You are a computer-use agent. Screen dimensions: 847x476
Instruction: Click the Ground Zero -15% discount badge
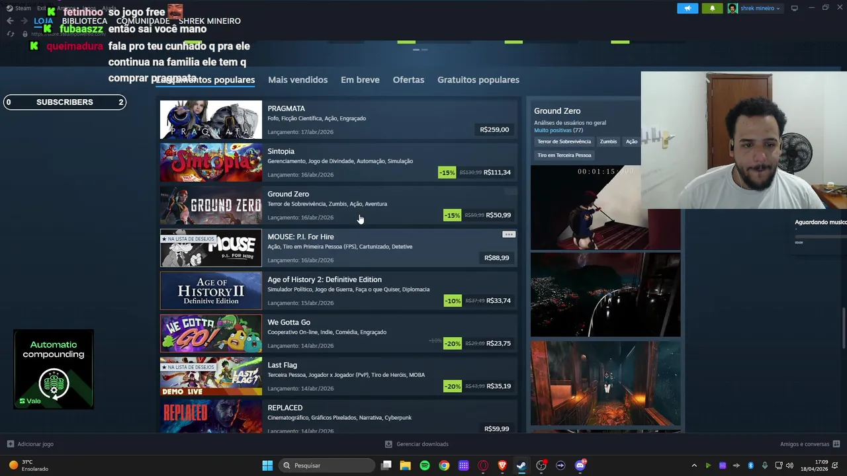453,216
